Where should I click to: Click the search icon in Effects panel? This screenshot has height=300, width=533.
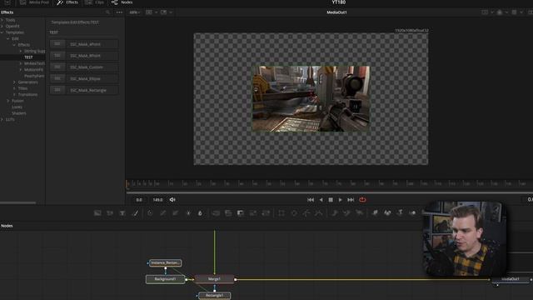[107, 12]
